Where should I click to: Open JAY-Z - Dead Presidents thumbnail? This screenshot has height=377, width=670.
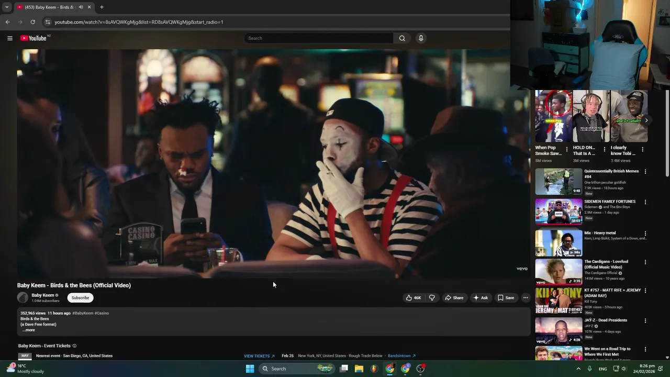(559, 330)
